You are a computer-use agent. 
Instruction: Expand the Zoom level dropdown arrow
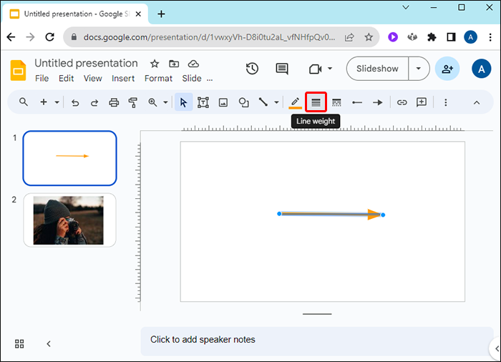coord(165,102)
